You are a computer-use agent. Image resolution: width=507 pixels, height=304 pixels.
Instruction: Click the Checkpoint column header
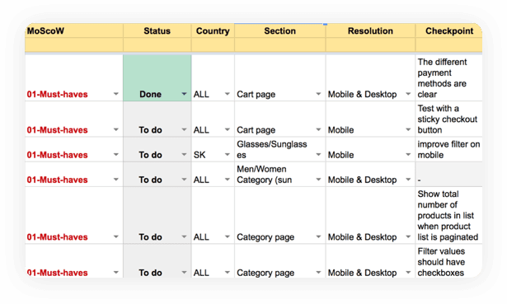click(449, 31)
